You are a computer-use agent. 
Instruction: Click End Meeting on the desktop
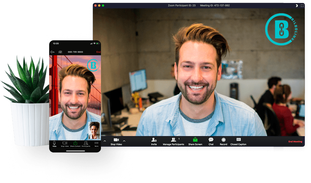click(295, 142)
